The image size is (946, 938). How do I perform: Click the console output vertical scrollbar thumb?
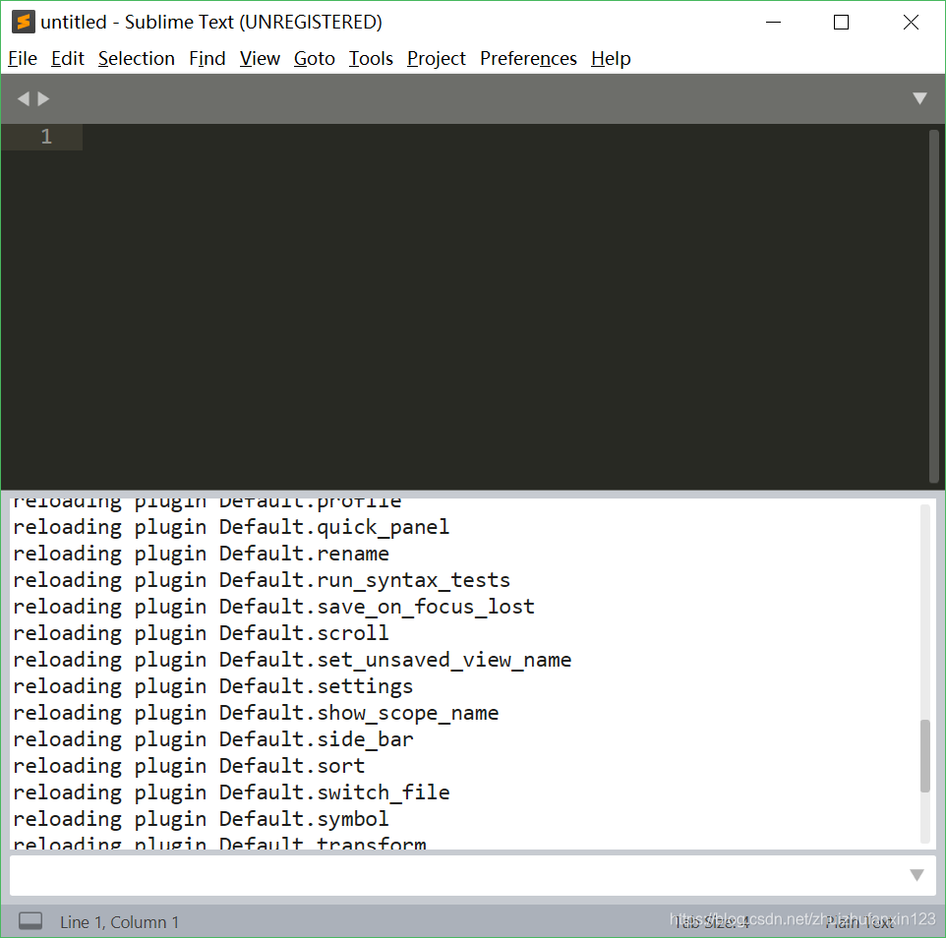925,756
